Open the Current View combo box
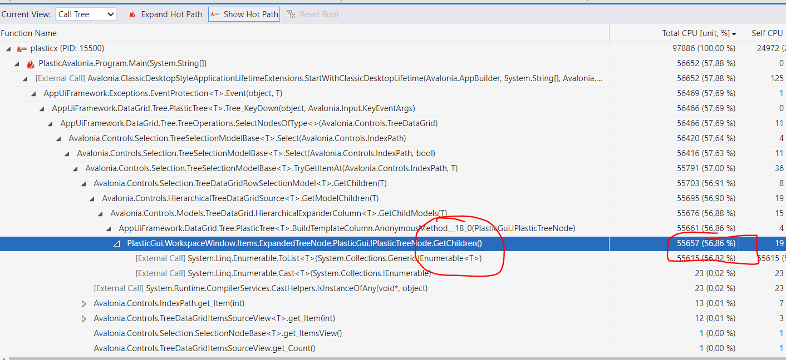This screenshot has height=360, width=786. click(x=109, y=14)
